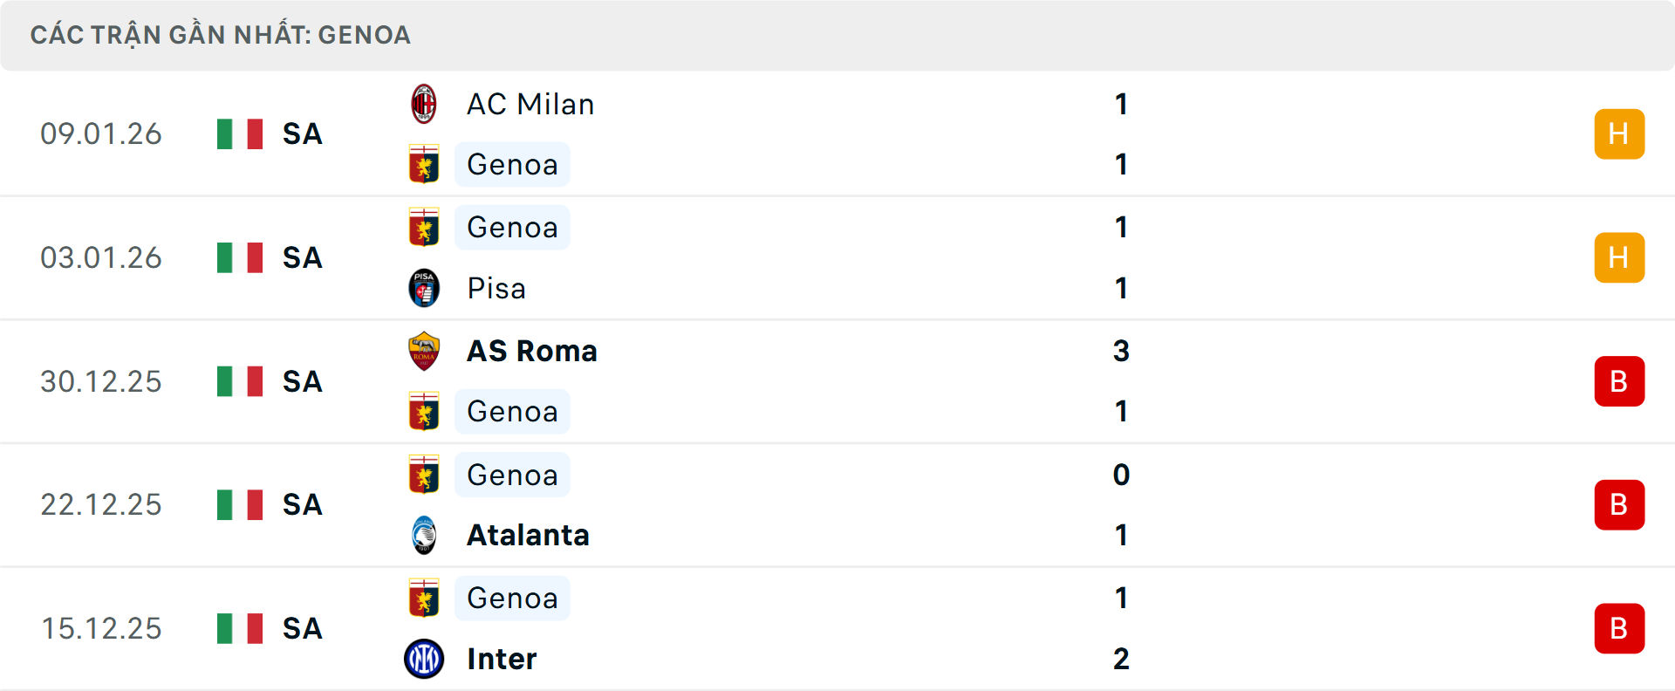1675x691 pixels.
Task: Click the SA label on the 22.12.25 match
Action: pyautogui.click(x=302, y=504)
